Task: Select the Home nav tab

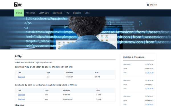Action: [19, 13]
